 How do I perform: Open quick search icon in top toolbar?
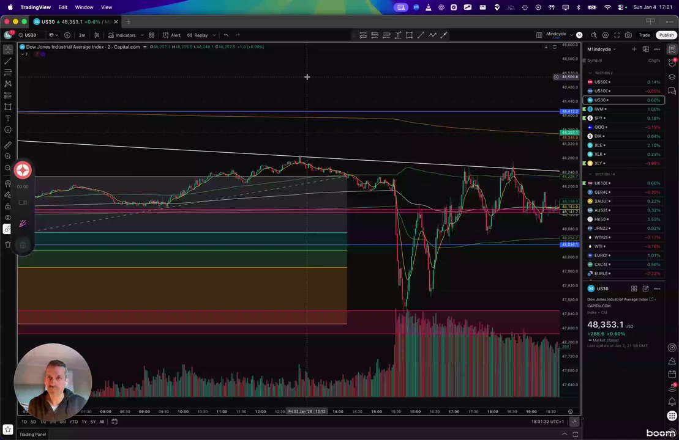594,35
